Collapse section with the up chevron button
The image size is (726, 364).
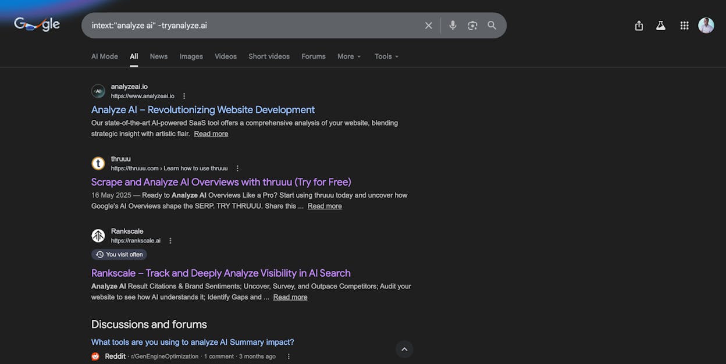pos(404,349)
